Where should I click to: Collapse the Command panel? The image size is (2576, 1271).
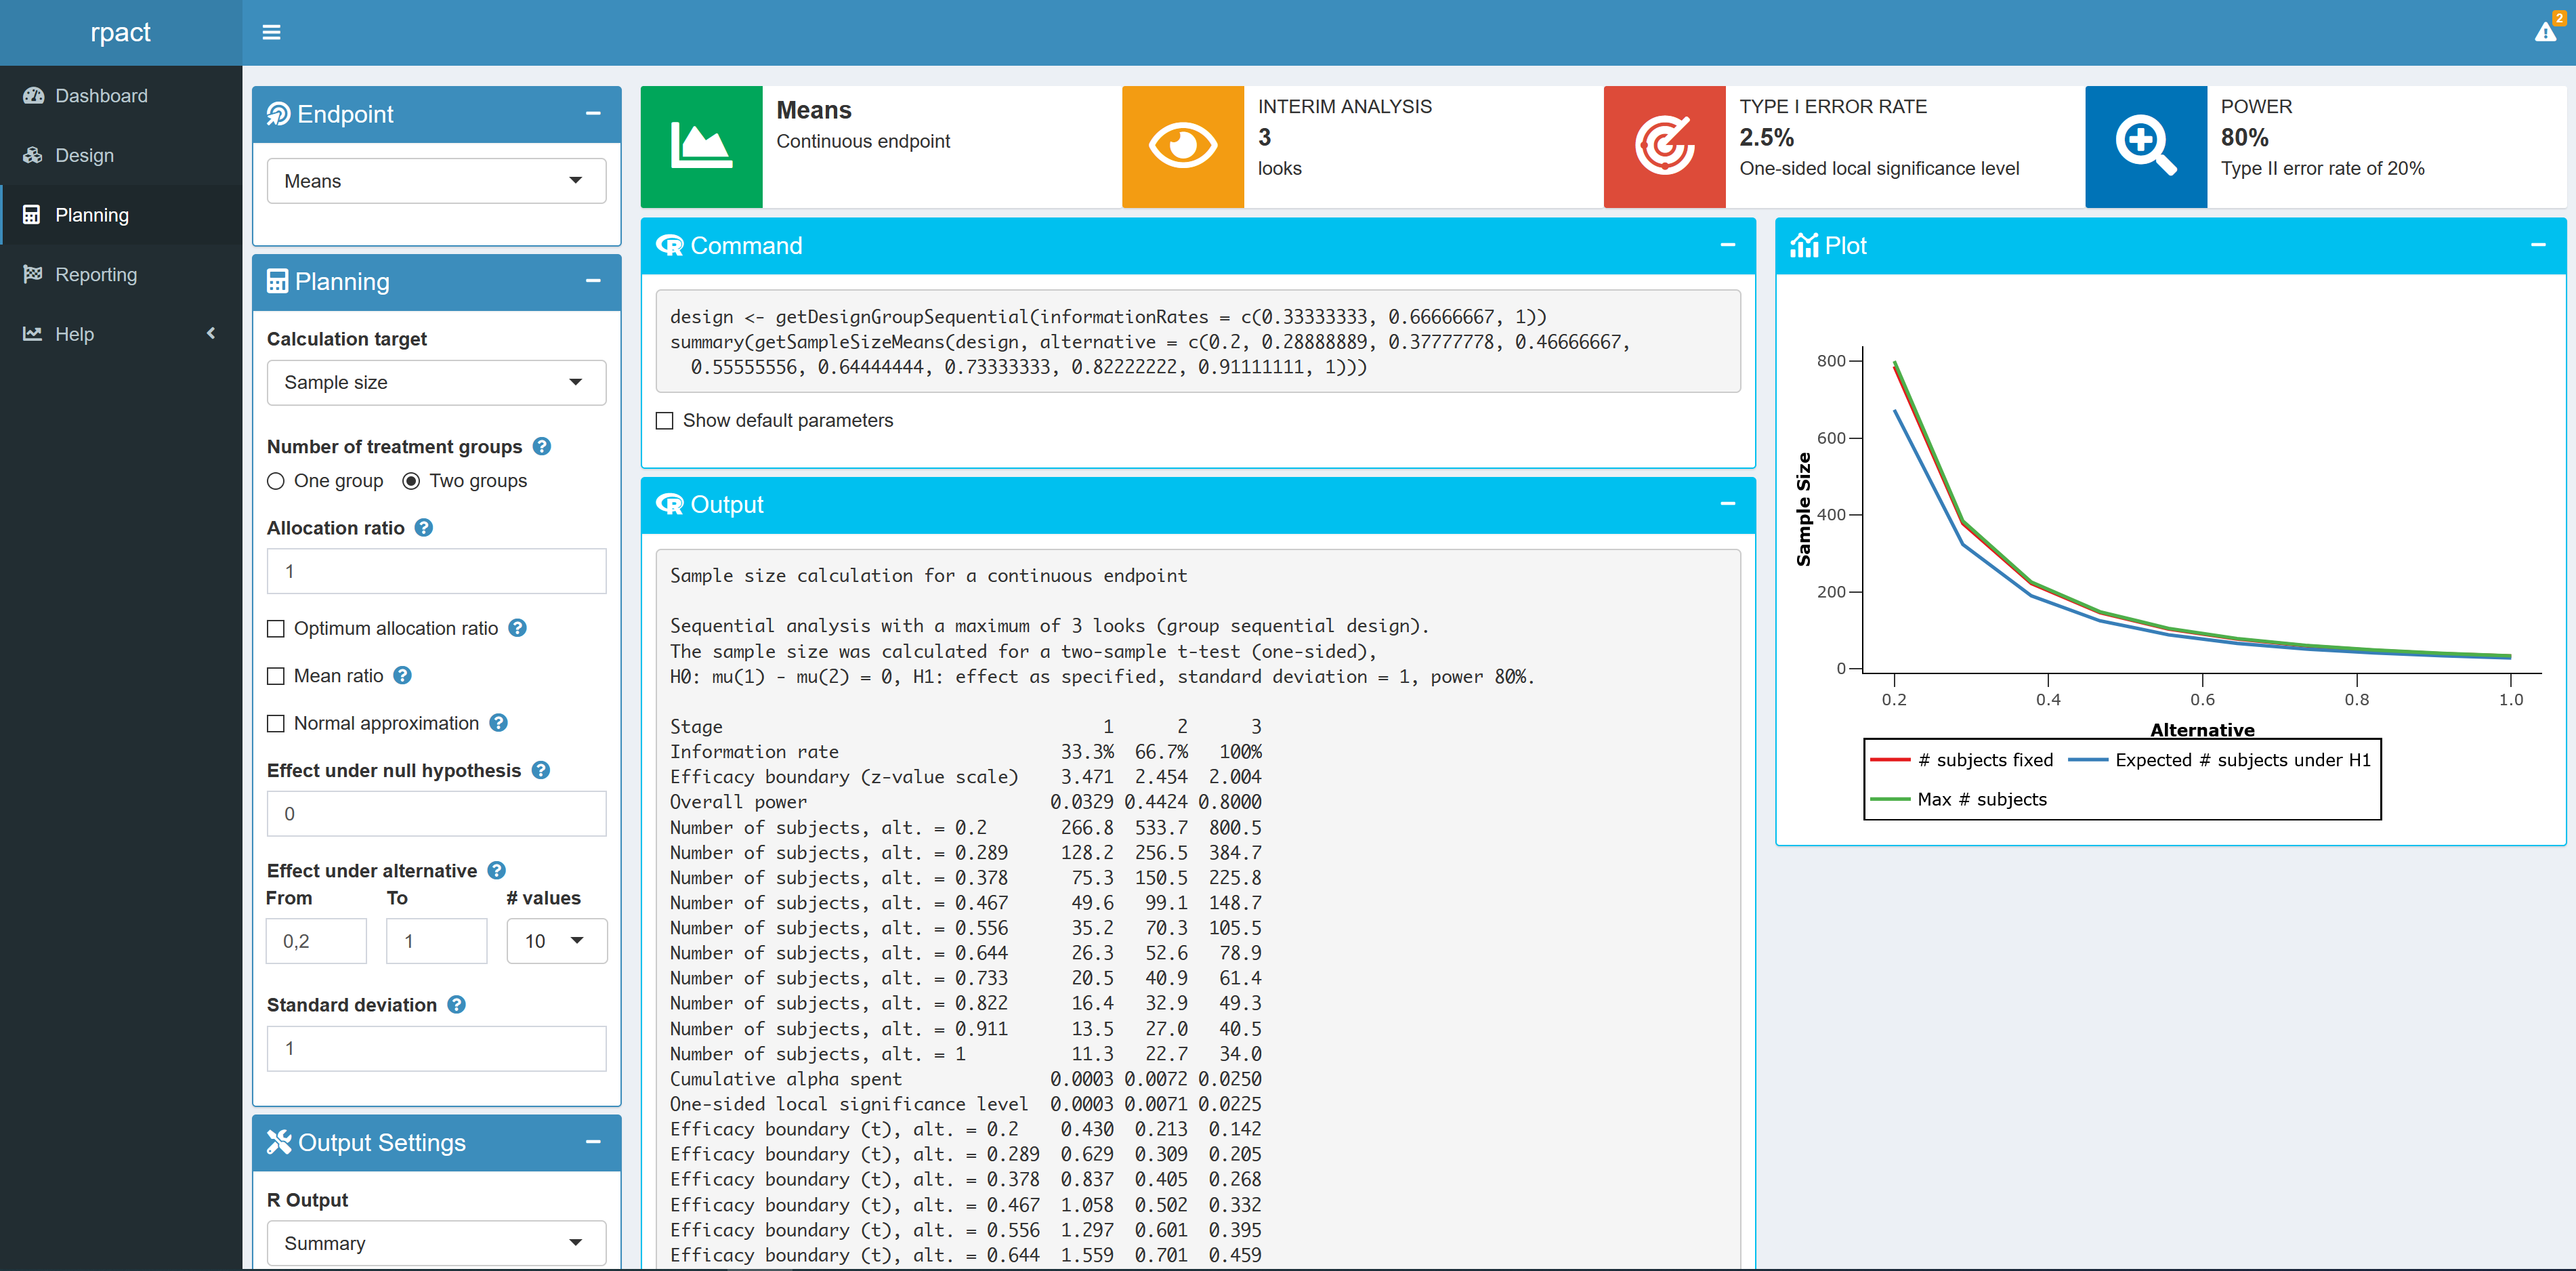click(x=1727, y=246)
